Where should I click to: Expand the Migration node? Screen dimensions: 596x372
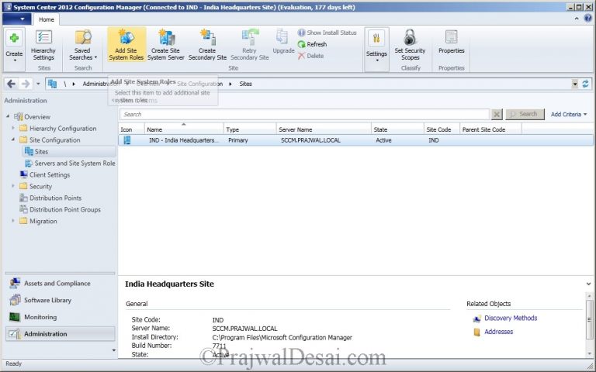tap(13, 221)
